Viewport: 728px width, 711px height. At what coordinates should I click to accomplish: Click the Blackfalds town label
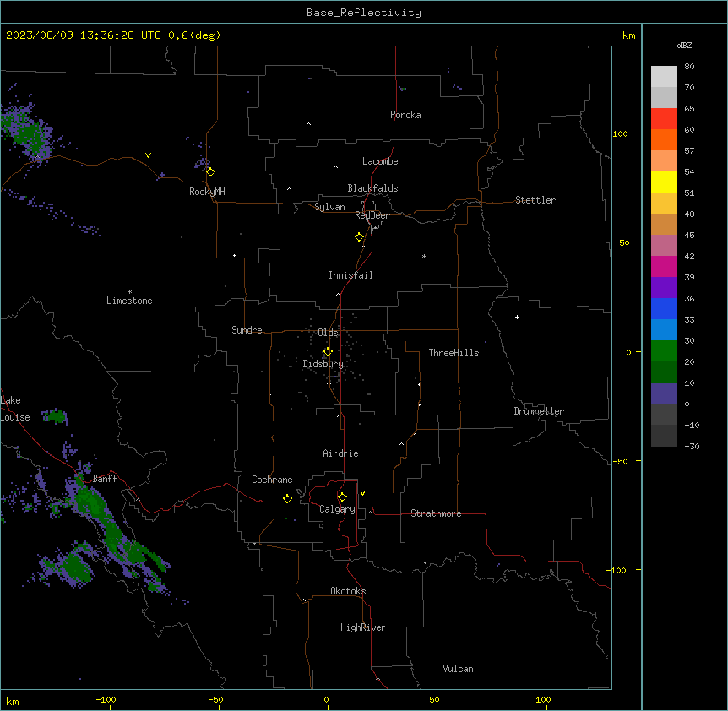372,188
